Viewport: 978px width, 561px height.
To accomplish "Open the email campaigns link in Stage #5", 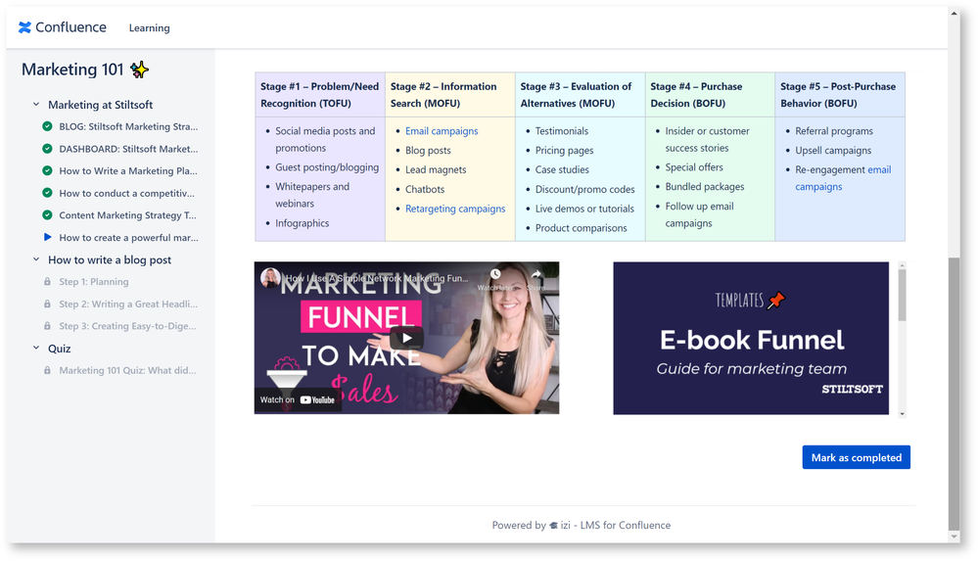I will [843, 178].
